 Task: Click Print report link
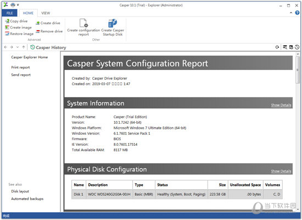[x=20, y=67]
